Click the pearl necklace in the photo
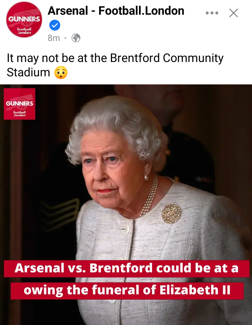The image size is (252, 325). [149, 197]
